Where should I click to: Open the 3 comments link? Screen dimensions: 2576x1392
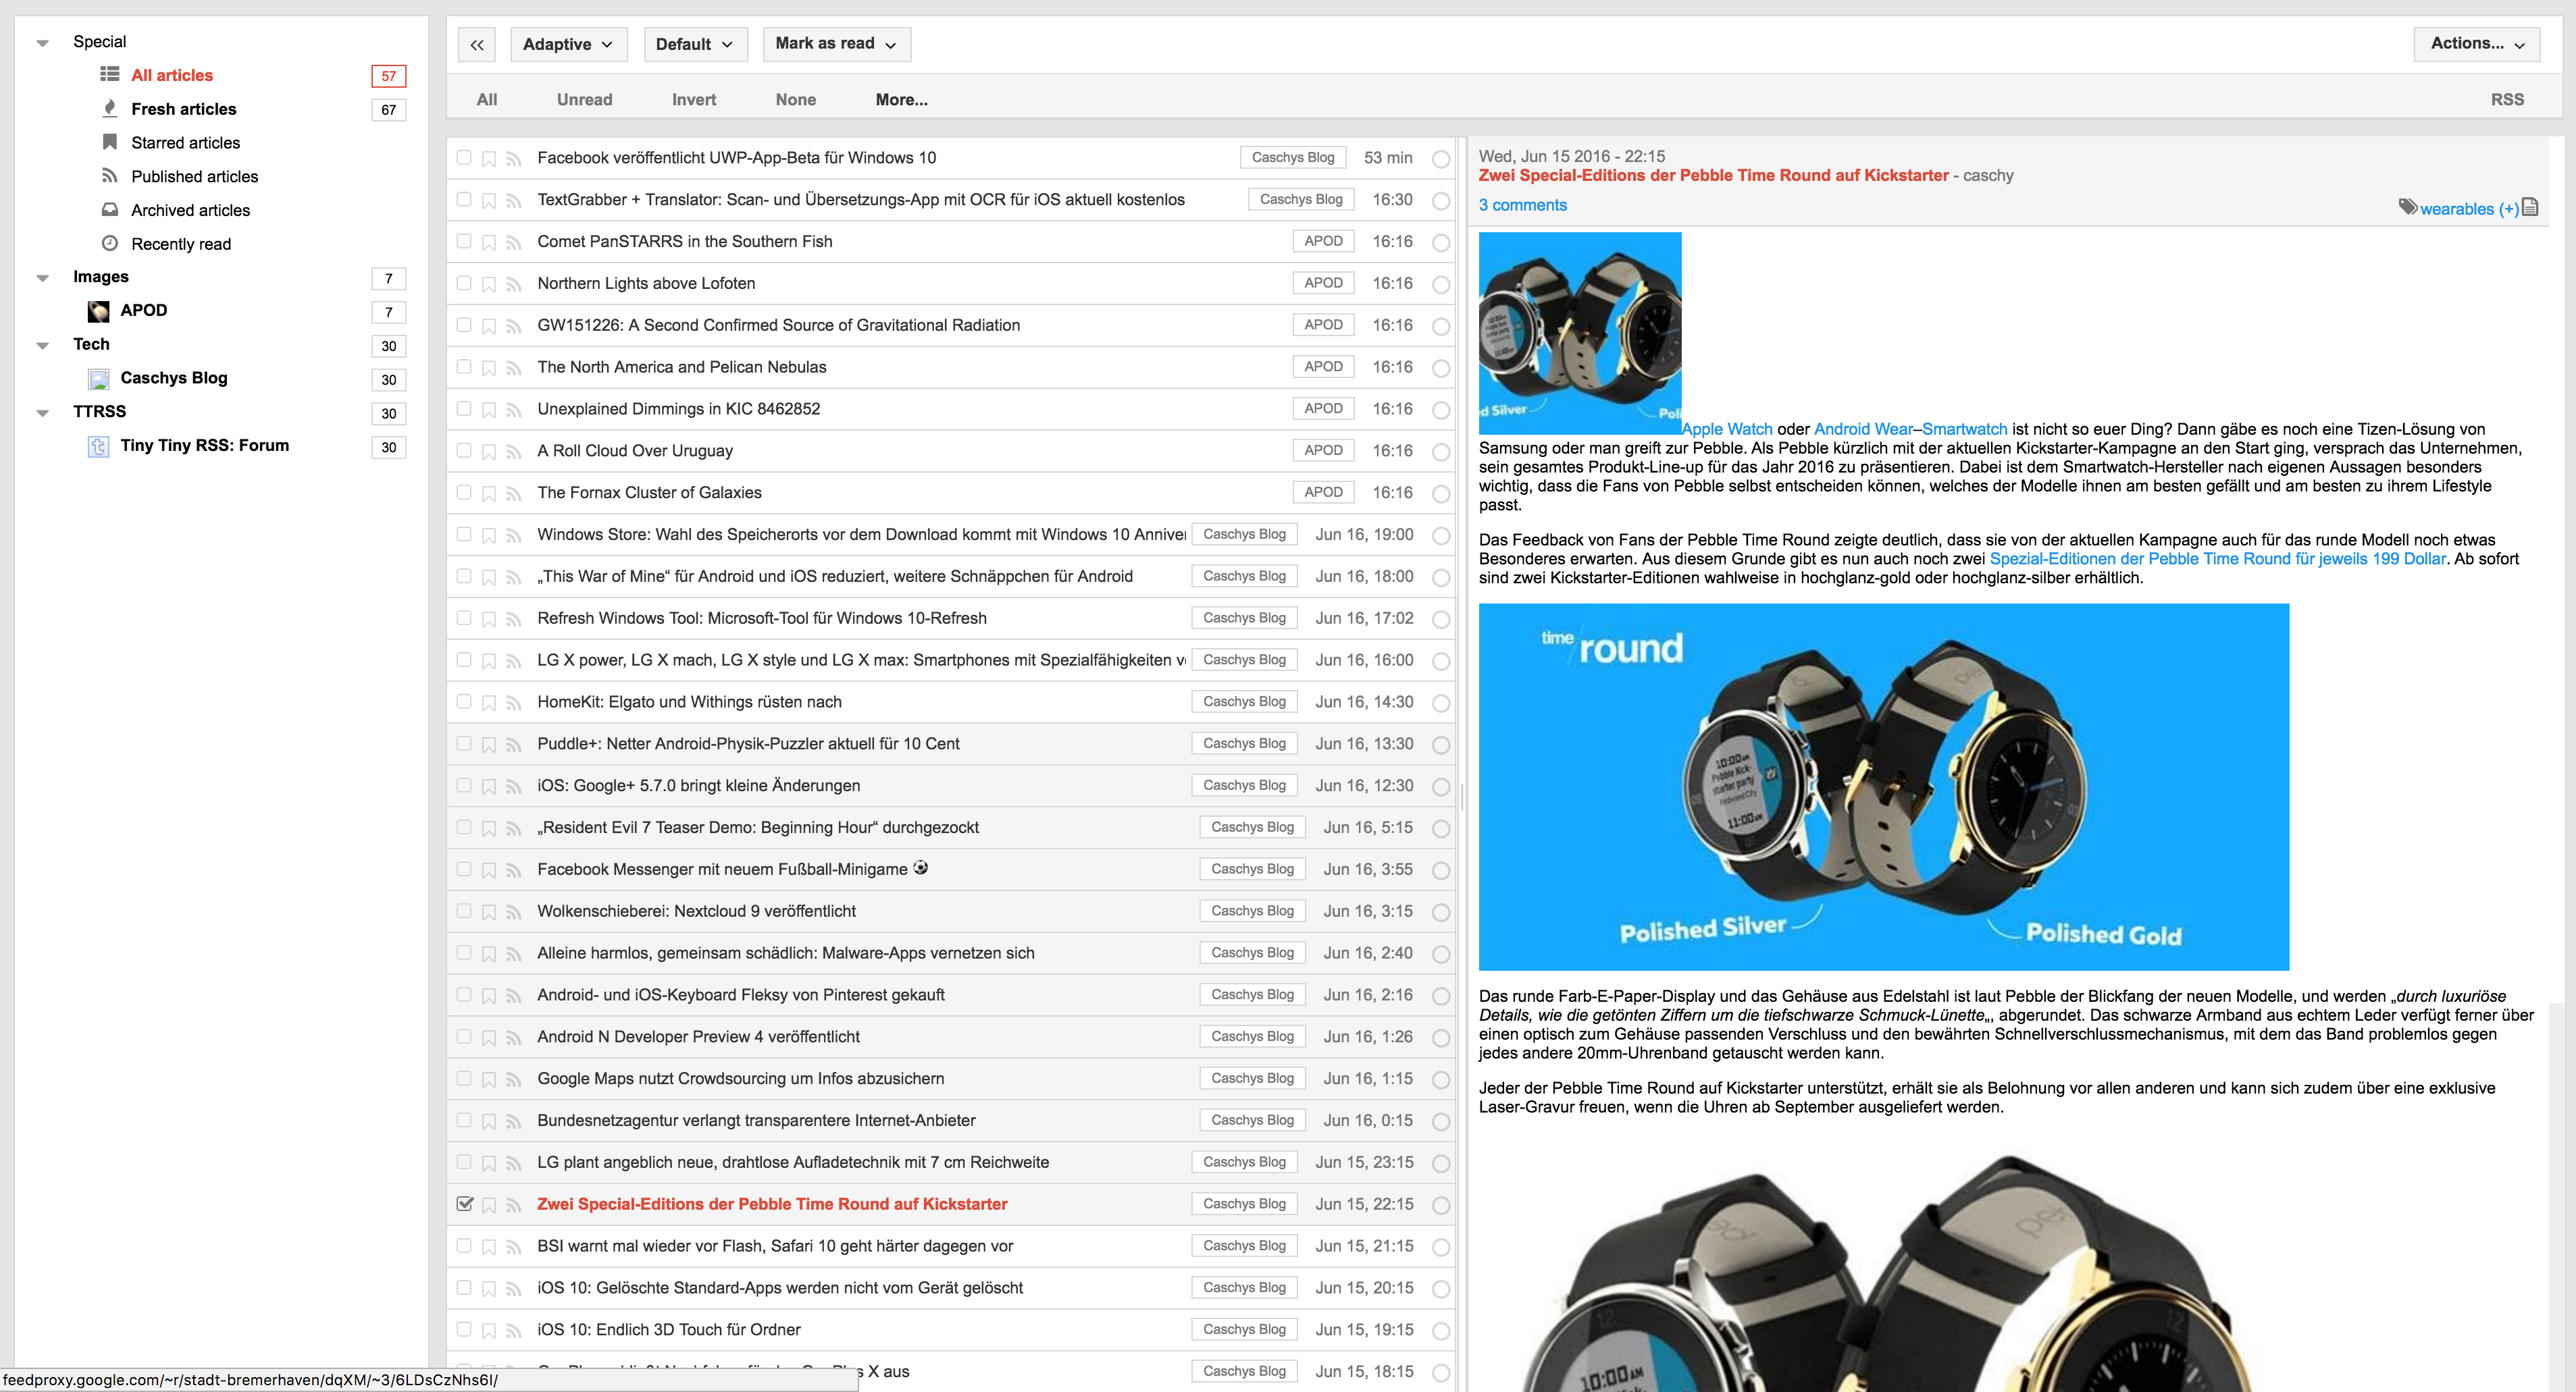[1522, 205]
